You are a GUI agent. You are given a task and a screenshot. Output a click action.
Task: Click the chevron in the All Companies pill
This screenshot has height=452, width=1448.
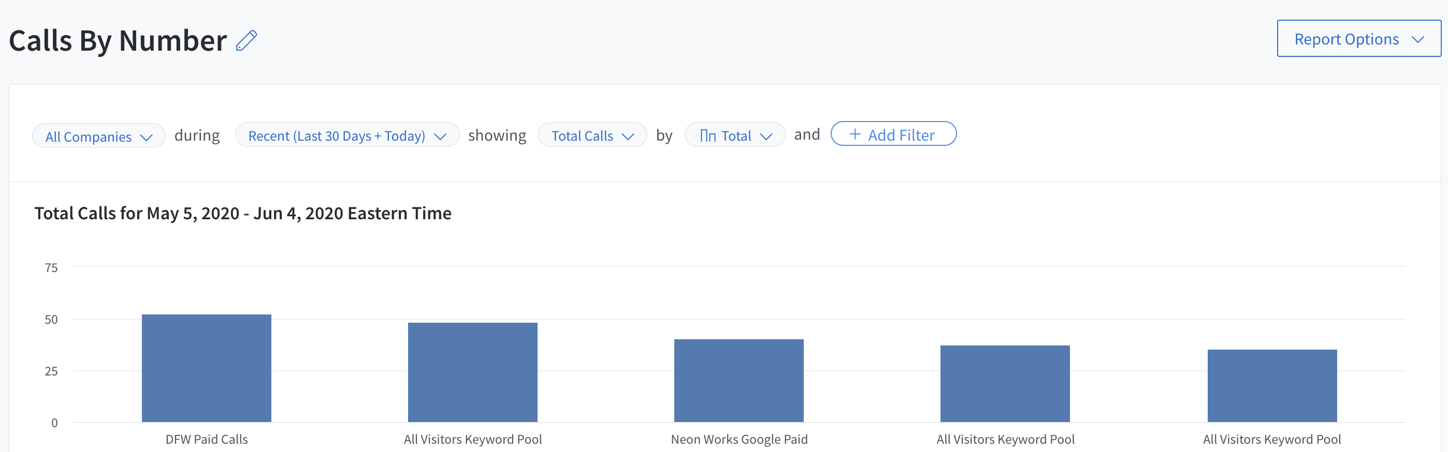(x=146, y=138)
